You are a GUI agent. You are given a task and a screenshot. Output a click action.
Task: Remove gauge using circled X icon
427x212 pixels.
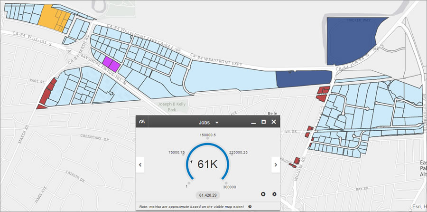pyautogui.click(x=263, y=194)
